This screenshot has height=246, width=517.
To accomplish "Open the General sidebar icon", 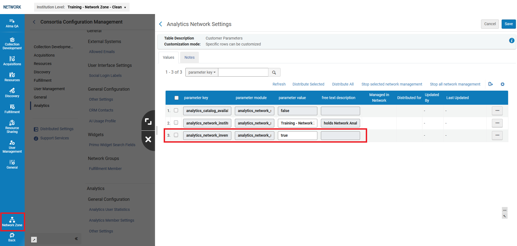I will pyautogui.click(x=12, y=164).
